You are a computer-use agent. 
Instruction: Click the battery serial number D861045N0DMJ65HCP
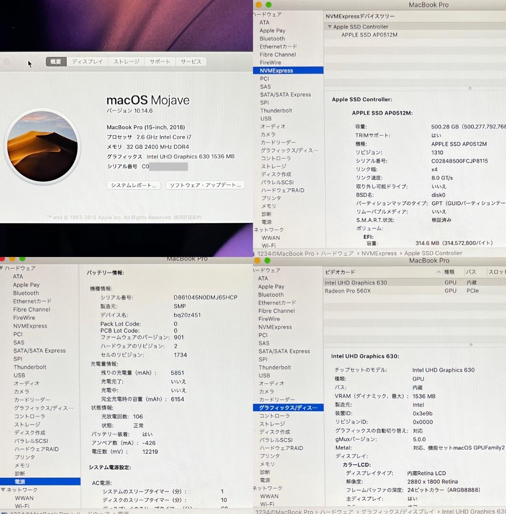[x=205, y=297]
